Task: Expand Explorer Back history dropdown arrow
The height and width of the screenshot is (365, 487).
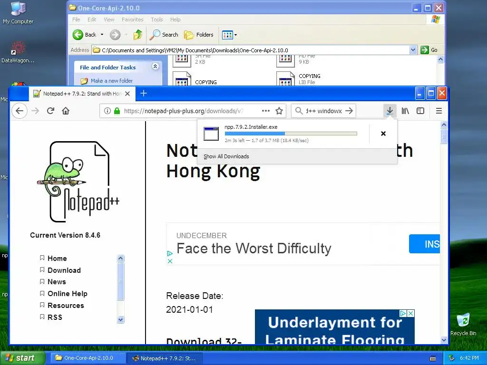Action: [102, 34]
